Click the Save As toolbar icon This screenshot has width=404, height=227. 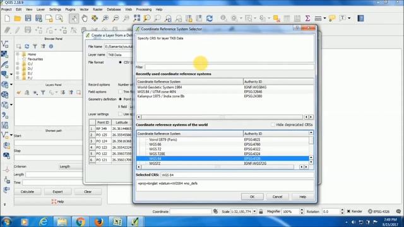click(39, 18)
